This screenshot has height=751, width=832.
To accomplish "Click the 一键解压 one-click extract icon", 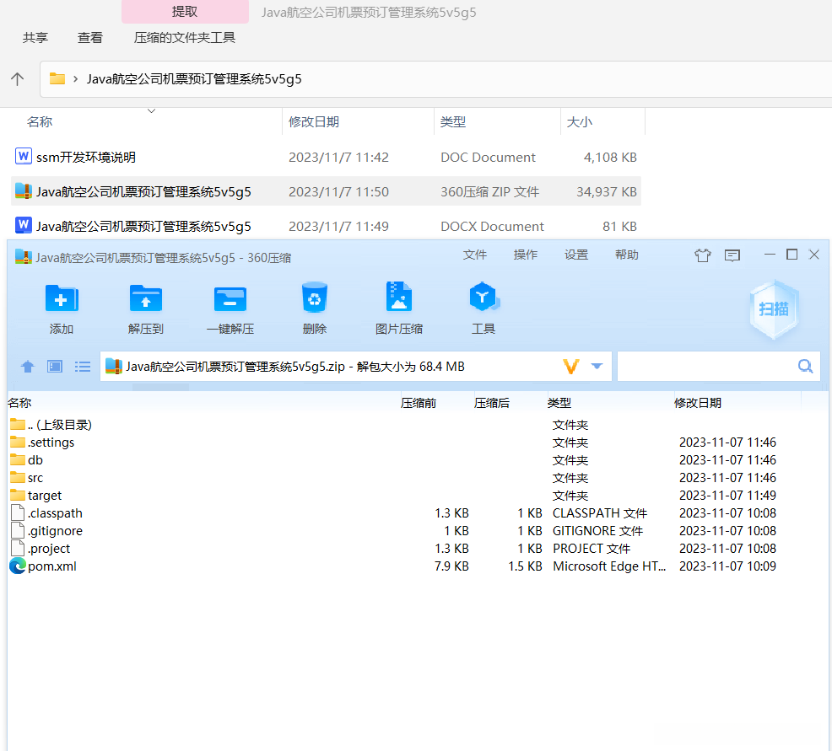I will (230, 299).
